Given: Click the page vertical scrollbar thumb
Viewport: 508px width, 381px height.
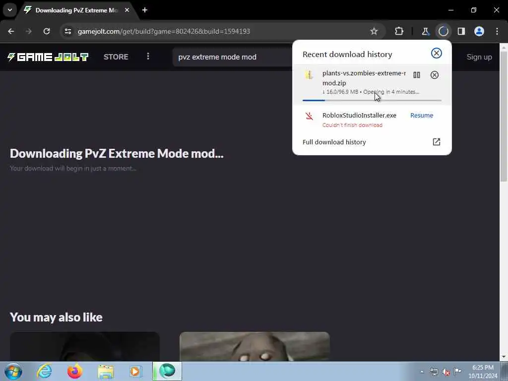Looking at the screenshot, I should [x=504, y=116].
